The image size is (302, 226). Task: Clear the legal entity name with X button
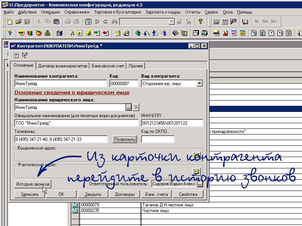pos(136,107)
